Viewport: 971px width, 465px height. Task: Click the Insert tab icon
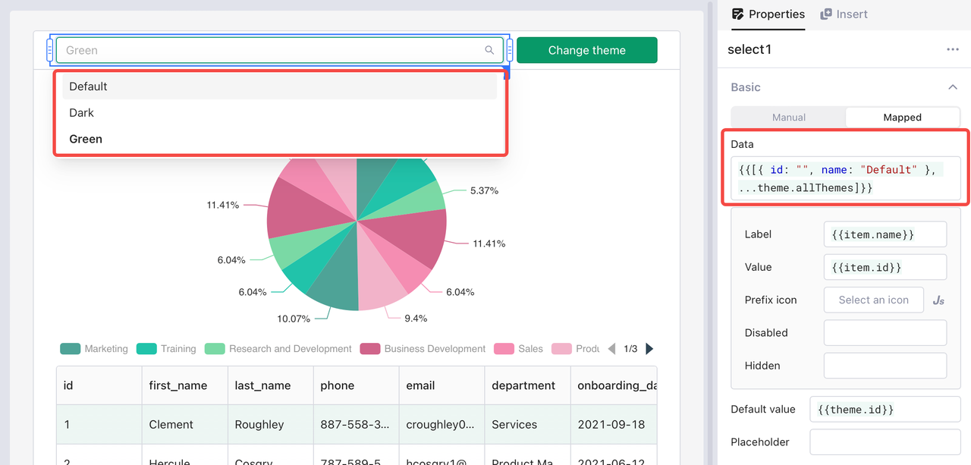coord(826,14)
